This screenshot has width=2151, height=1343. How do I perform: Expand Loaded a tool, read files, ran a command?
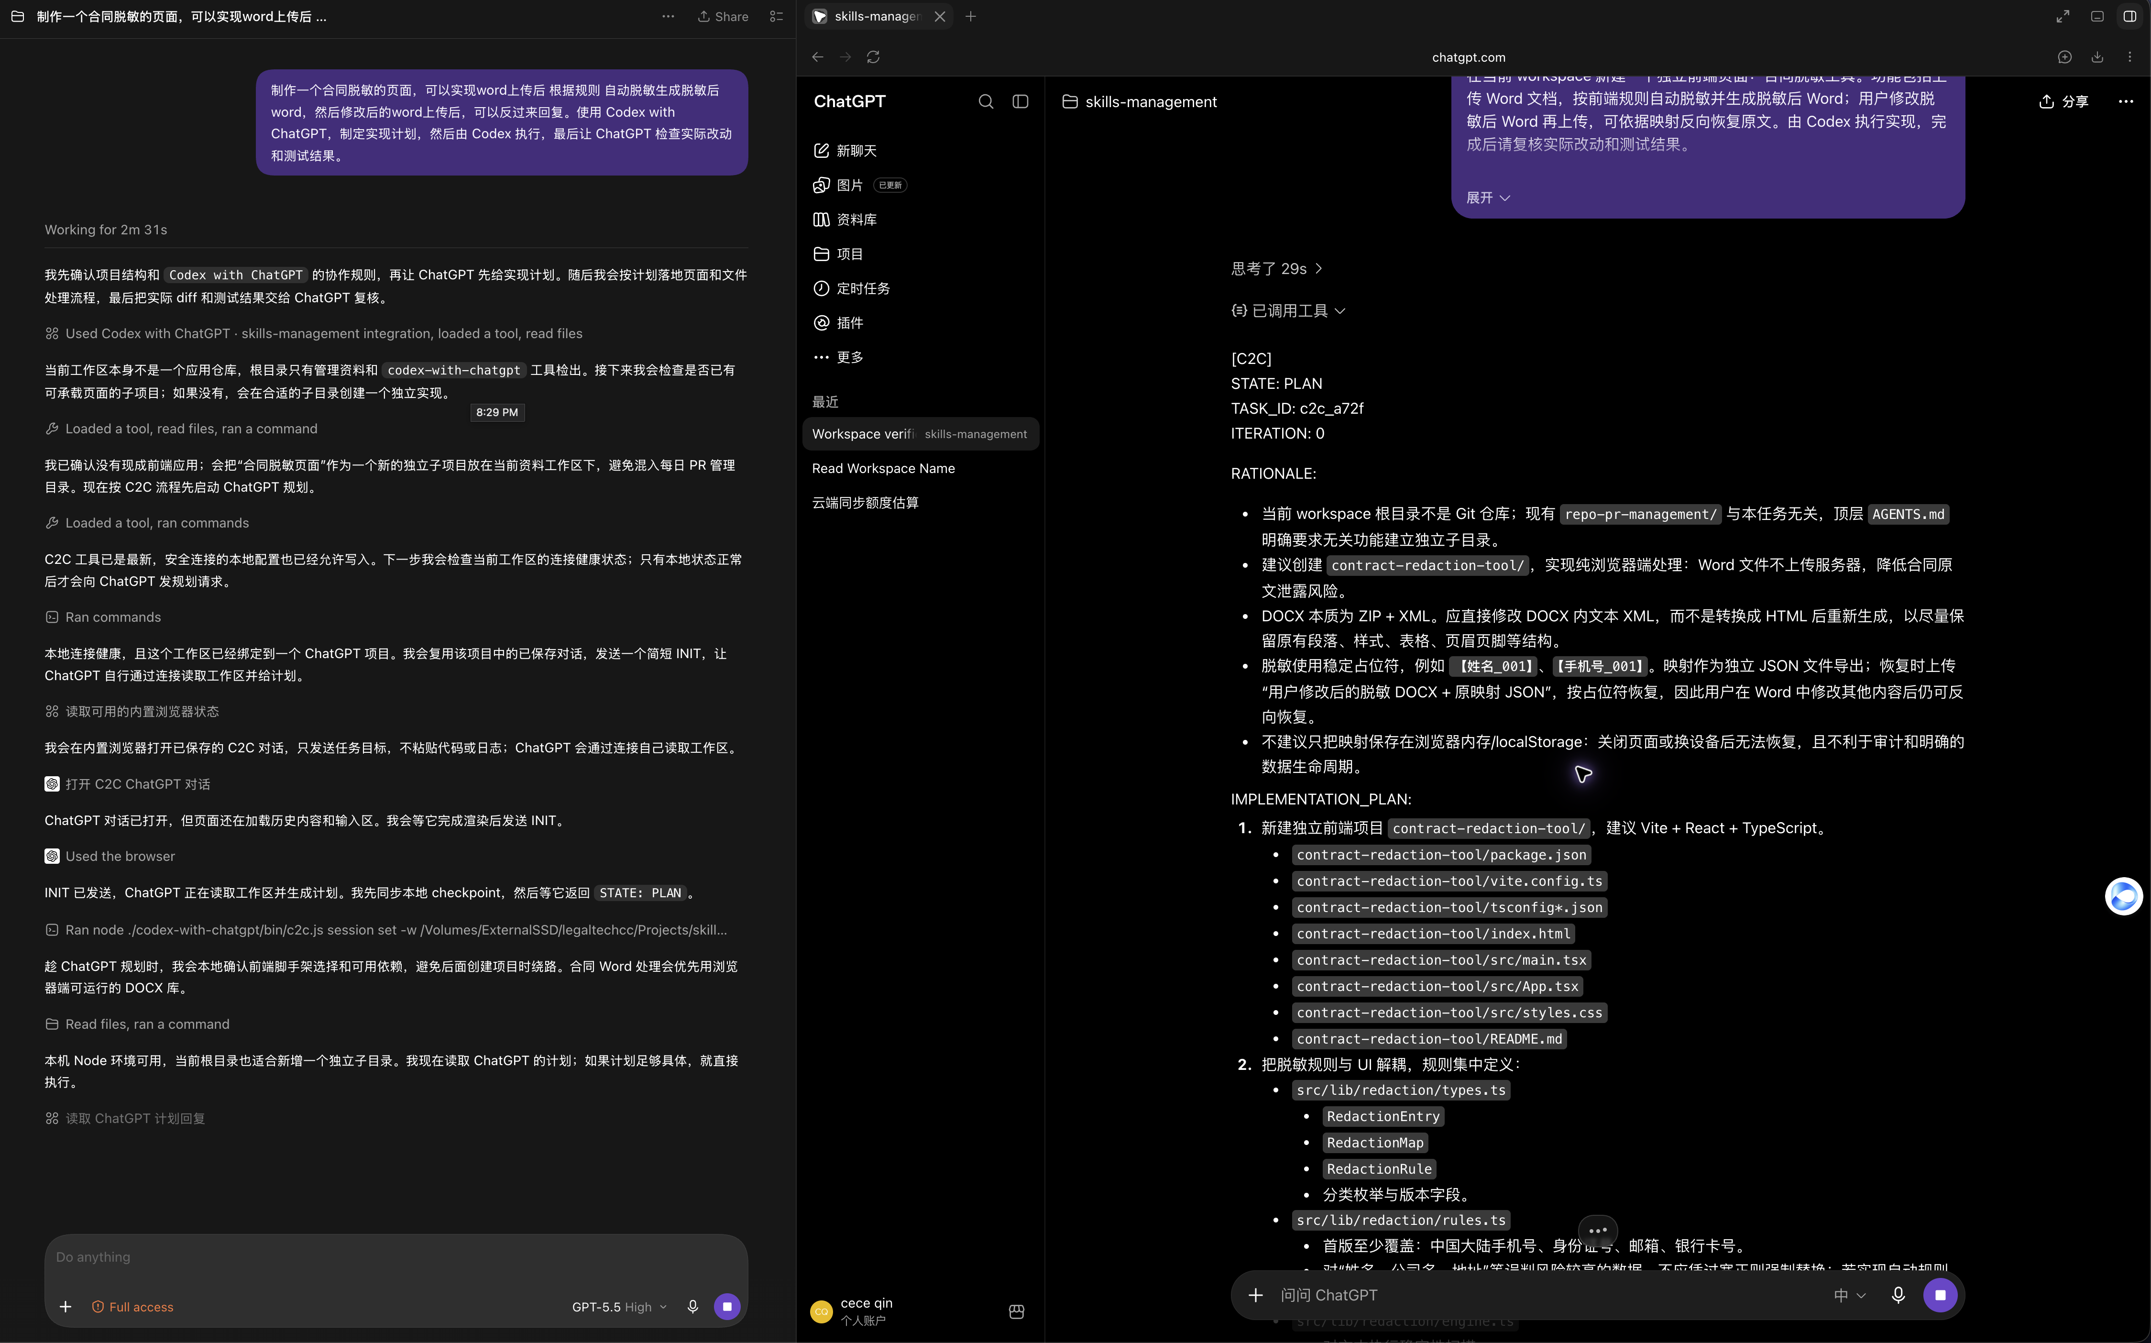181,429
